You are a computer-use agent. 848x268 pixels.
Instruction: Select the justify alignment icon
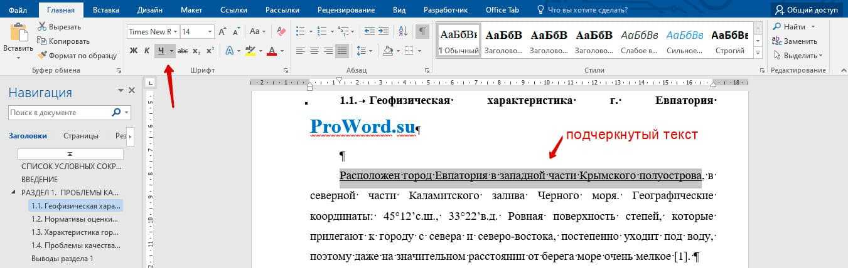pyautogui.click(x=342, y=51)
